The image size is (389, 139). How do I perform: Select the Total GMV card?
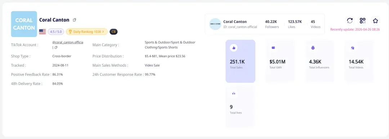[280, 61]
